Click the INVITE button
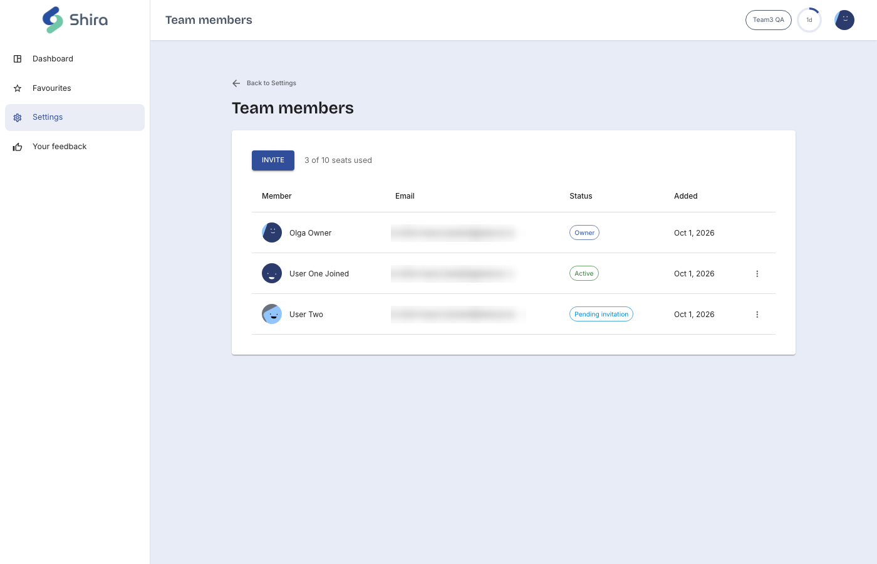 click(273, 160)
